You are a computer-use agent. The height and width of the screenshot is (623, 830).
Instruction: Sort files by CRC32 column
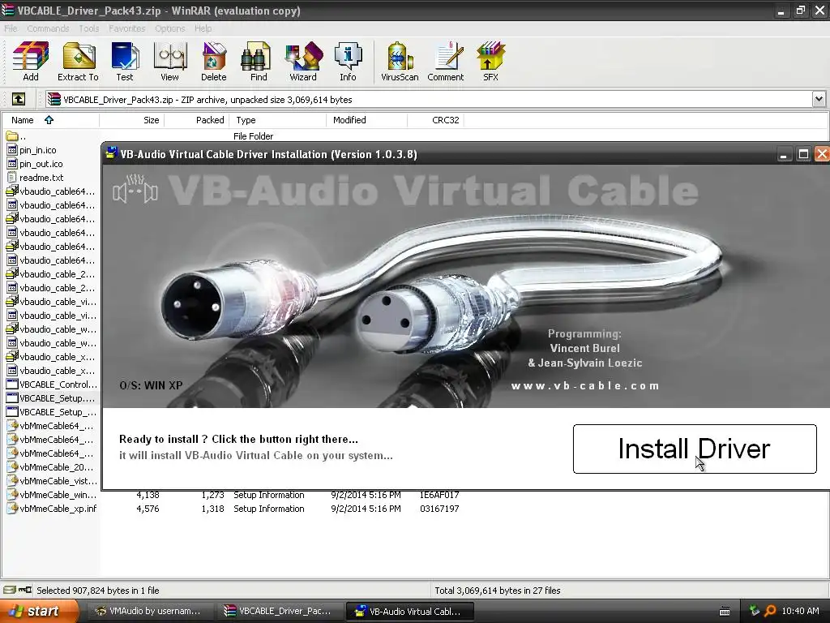coord(435,120)
